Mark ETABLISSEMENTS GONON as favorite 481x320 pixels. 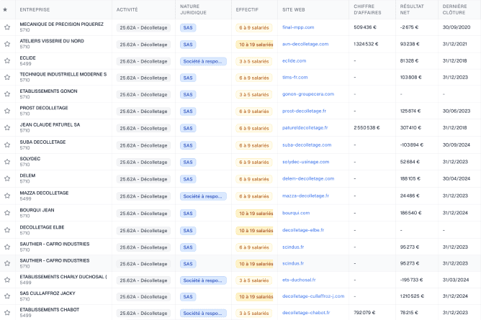[7, 94]
